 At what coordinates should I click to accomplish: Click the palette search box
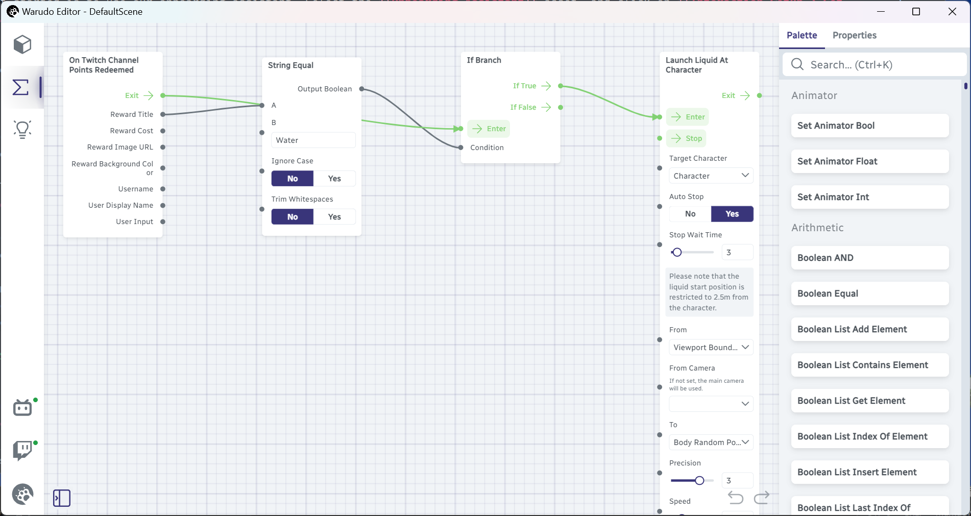coord(874,64)
